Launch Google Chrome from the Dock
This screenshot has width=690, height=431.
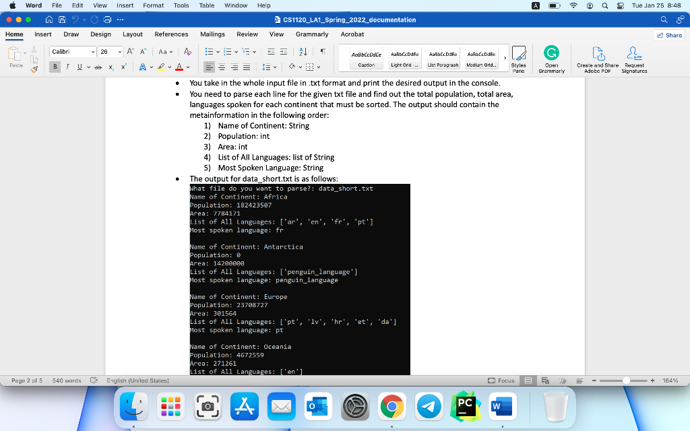point(393,407)
